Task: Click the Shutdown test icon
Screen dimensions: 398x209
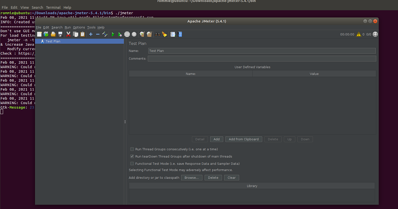Action: click(134, 34)
